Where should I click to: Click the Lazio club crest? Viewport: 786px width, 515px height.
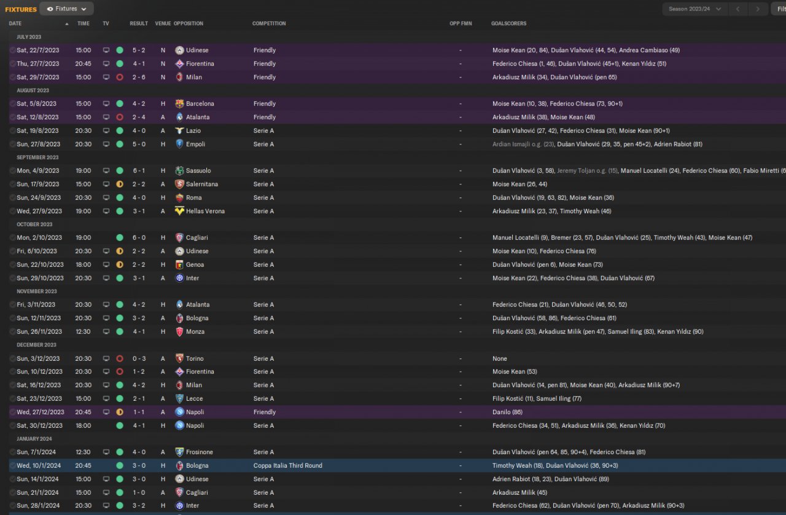click(179, 131)
